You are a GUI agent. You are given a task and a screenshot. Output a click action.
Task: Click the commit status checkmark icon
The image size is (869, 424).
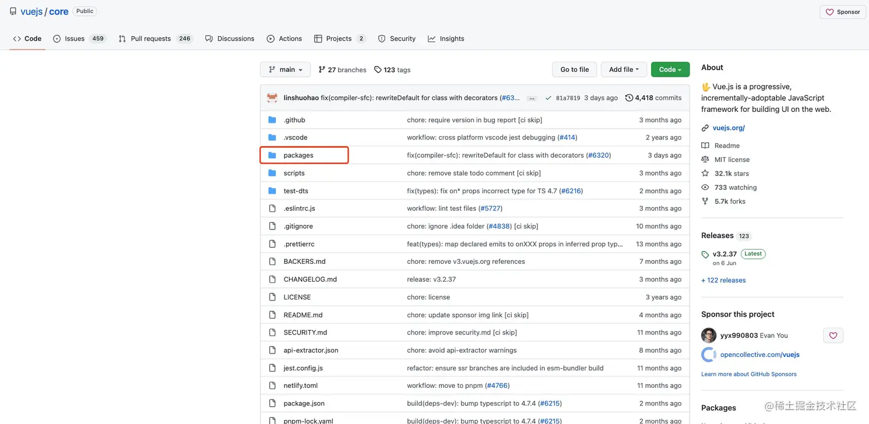coord(548,98)
